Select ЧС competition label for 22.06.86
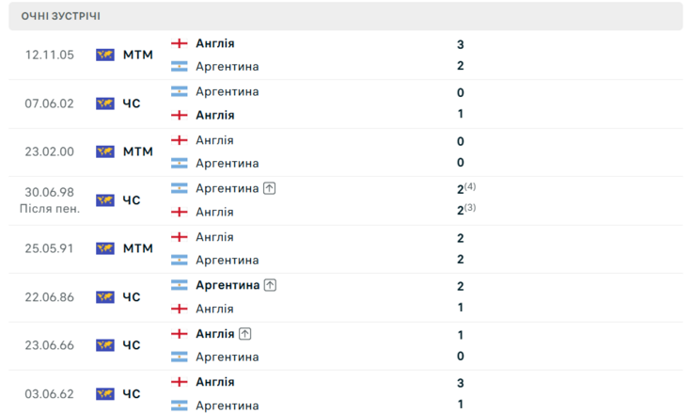This screenshot has width=691, height=413. point(132,297)
